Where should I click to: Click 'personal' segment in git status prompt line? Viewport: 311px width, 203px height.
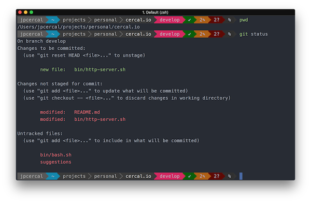tap(106, 34)
